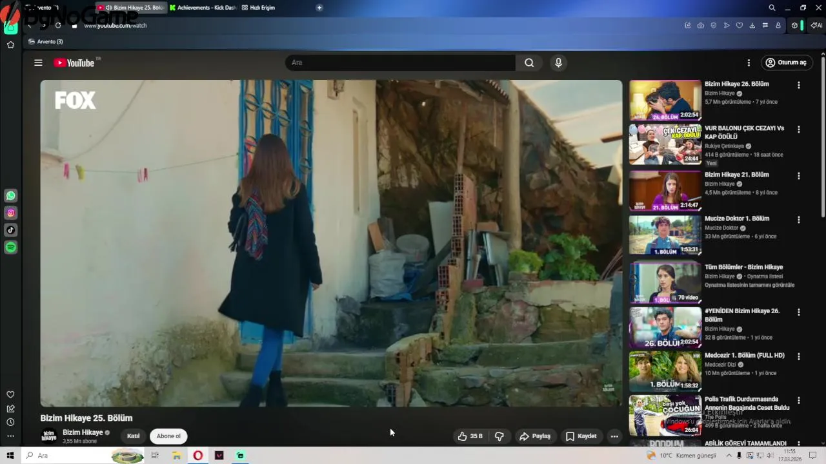826x464 pixels.
Task: Open Medcezir 1. Bölüm (FULL HD) video
Action: point(745,355)
